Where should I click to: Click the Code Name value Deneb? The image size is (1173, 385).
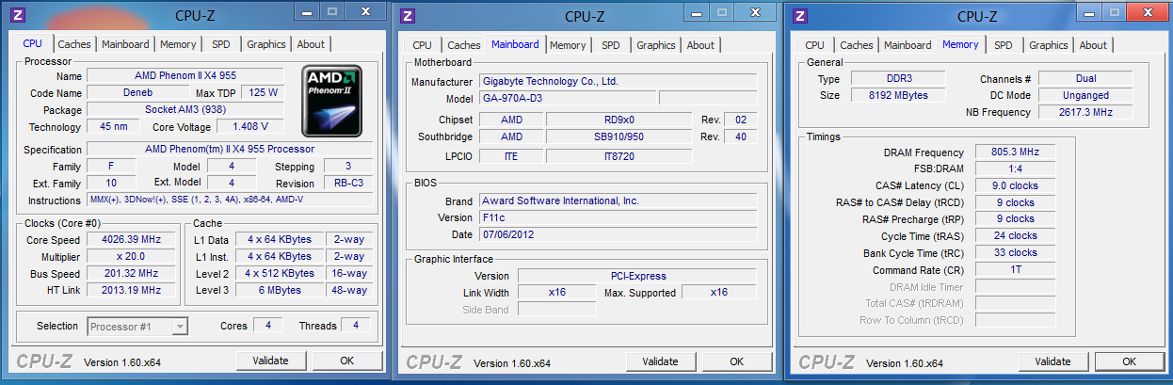coord(137,92)
